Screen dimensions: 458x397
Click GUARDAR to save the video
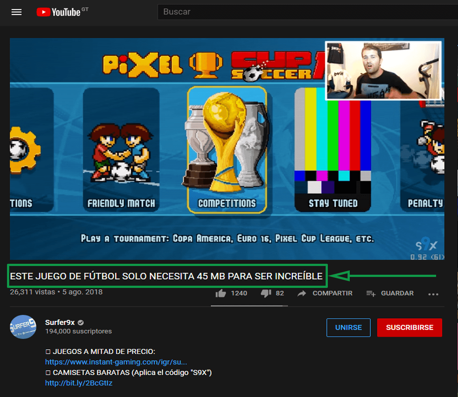pyautogui.click(x=397, y=293)
